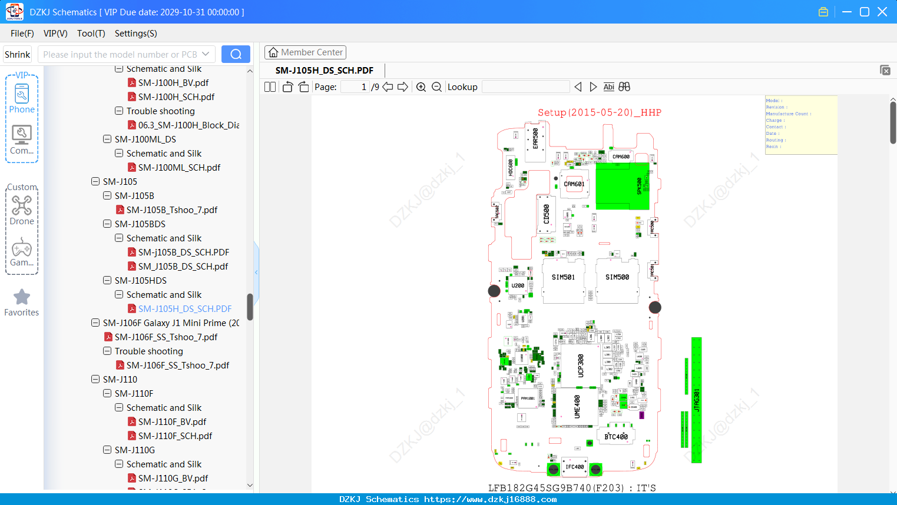Open SM-J105H_DS_SCH.PDF in the tree
The width and height of the screenshot is (897, 505).
pos(185,309)
